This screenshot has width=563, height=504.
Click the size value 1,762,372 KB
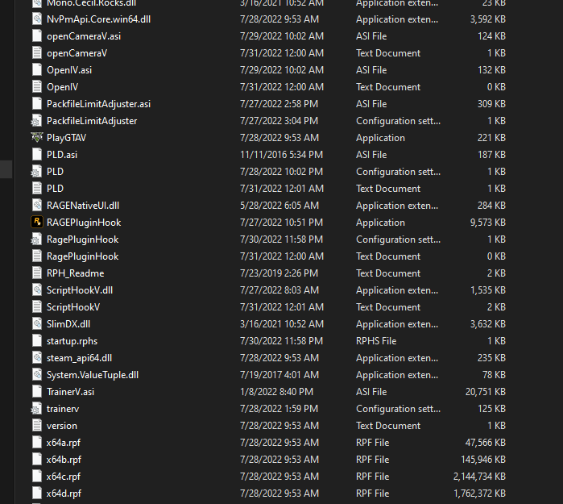[x=479, y=494]
